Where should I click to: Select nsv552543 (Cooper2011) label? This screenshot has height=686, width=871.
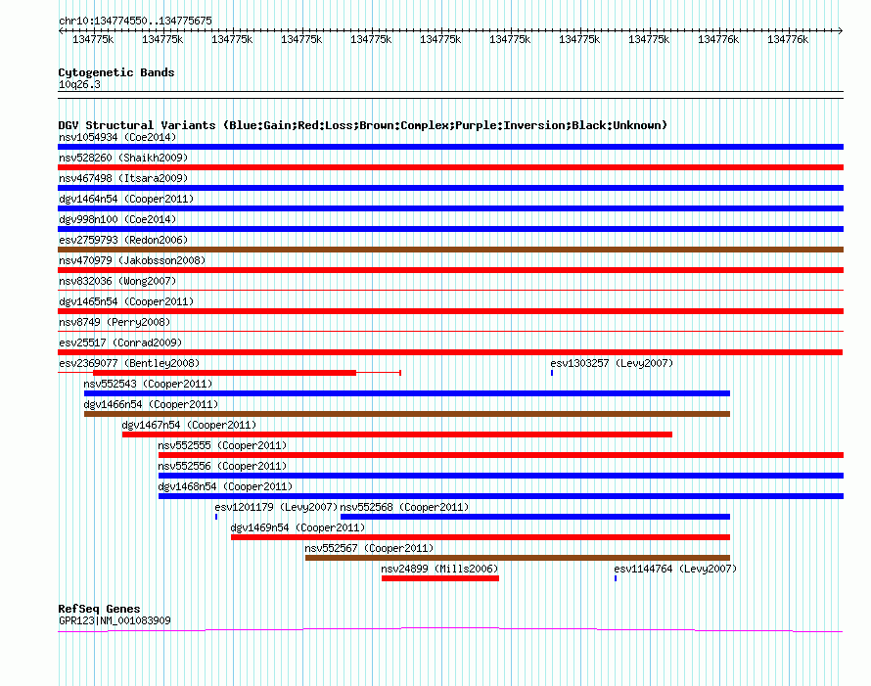pyautogui.click(x=148, y=384)
